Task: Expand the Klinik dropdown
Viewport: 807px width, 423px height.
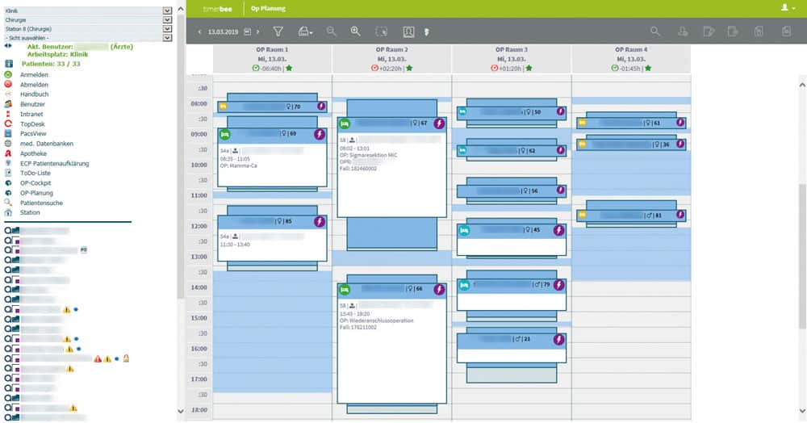Action: tap(167, 10)
